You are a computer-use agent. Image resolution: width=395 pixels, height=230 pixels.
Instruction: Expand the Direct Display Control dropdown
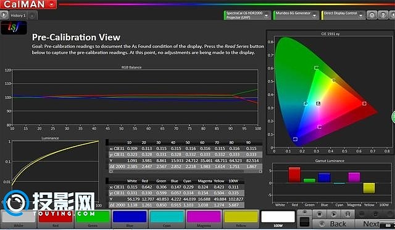tap(361, 15)
